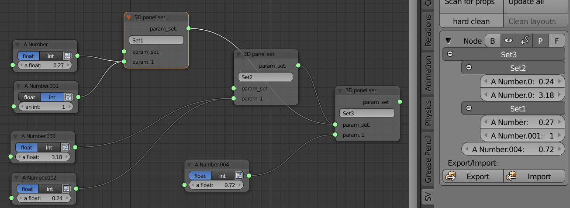Set A Number.002 node to int
The image size is (570, 208).
point(50,189)
